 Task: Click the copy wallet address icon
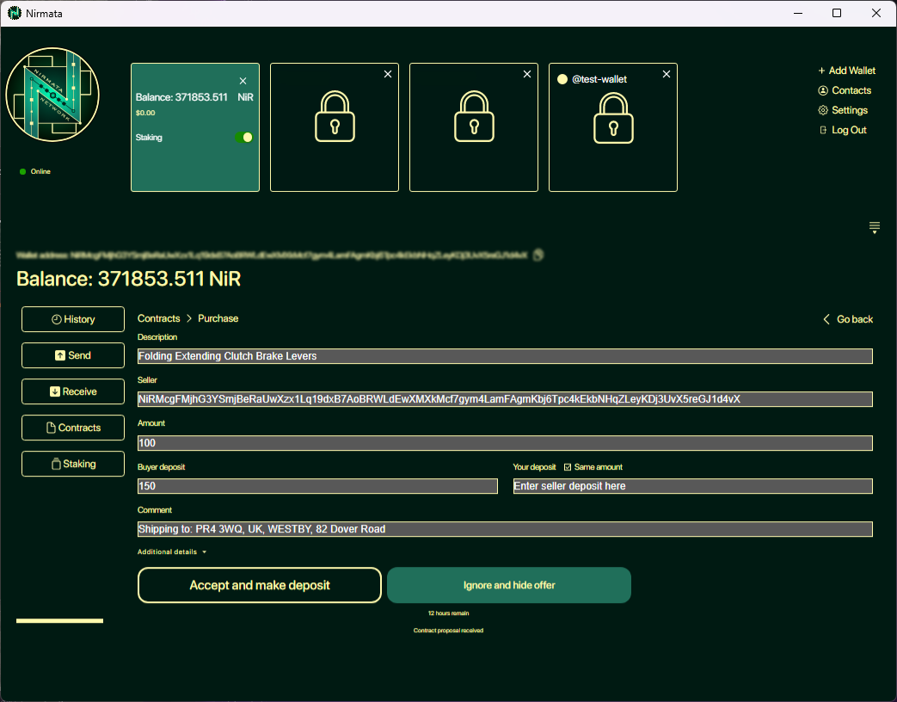click(x=538, y=255)
